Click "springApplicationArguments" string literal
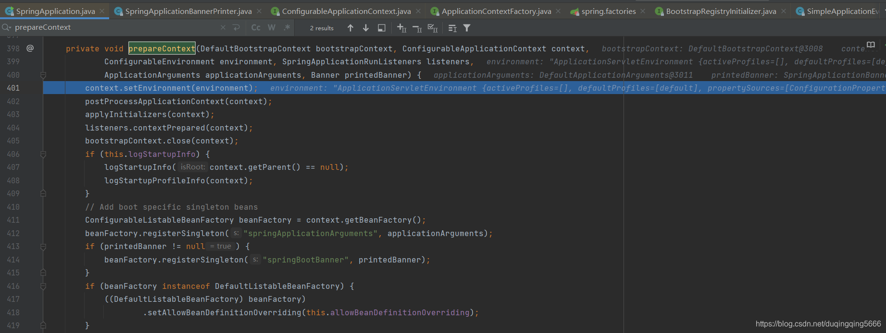The width and height of the screenshot is (886, 333). click(x=311, y=234)
